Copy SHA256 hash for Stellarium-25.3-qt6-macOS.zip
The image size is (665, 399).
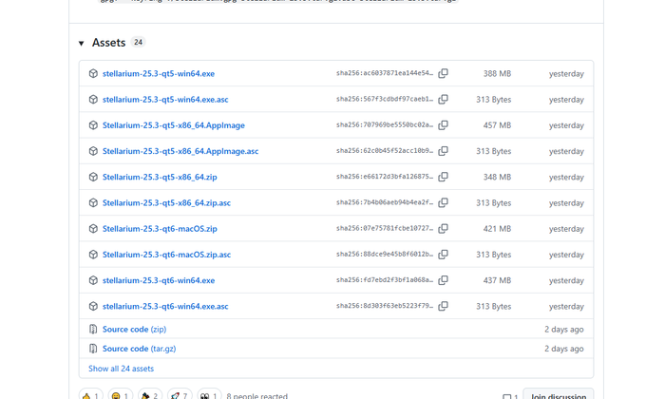point(444,229)
